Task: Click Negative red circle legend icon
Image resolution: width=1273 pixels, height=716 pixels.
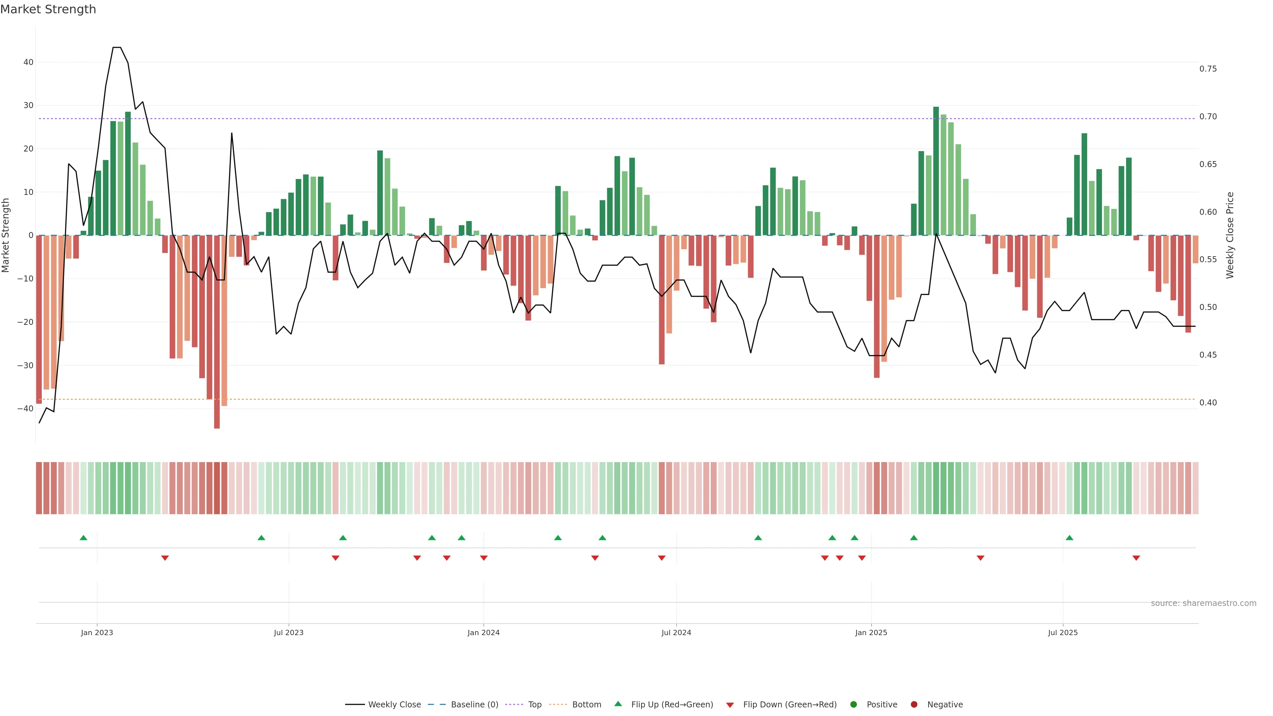Action: [x=914, y=705]
